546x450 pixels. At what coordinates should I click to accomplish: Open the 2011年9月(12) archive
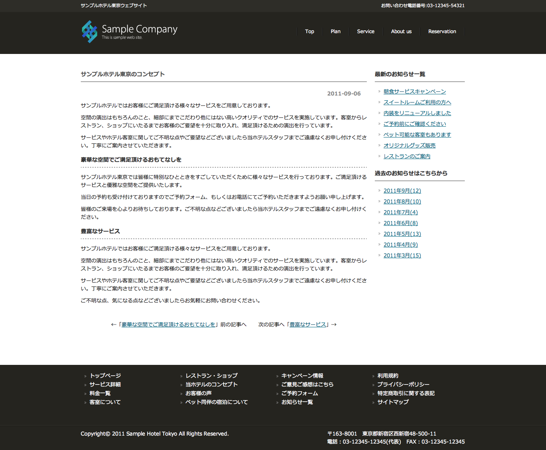click(x=402, y=191)
